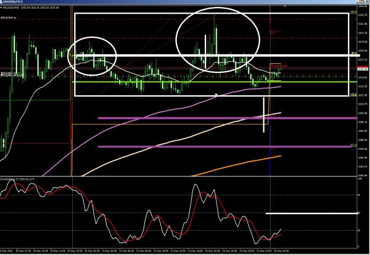
Task: Click the 21 Dec 04:00 time label
Action: [110, 251]
